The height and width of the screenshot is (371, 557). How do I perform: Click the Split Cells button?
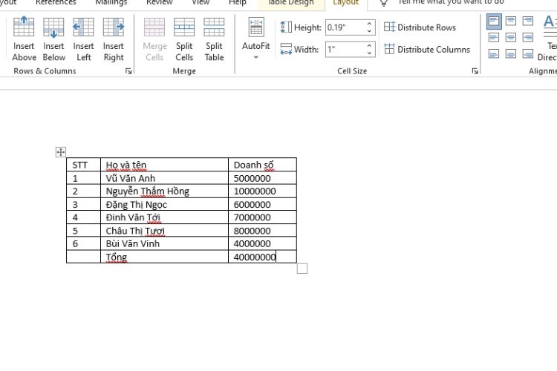click(184, 39)
